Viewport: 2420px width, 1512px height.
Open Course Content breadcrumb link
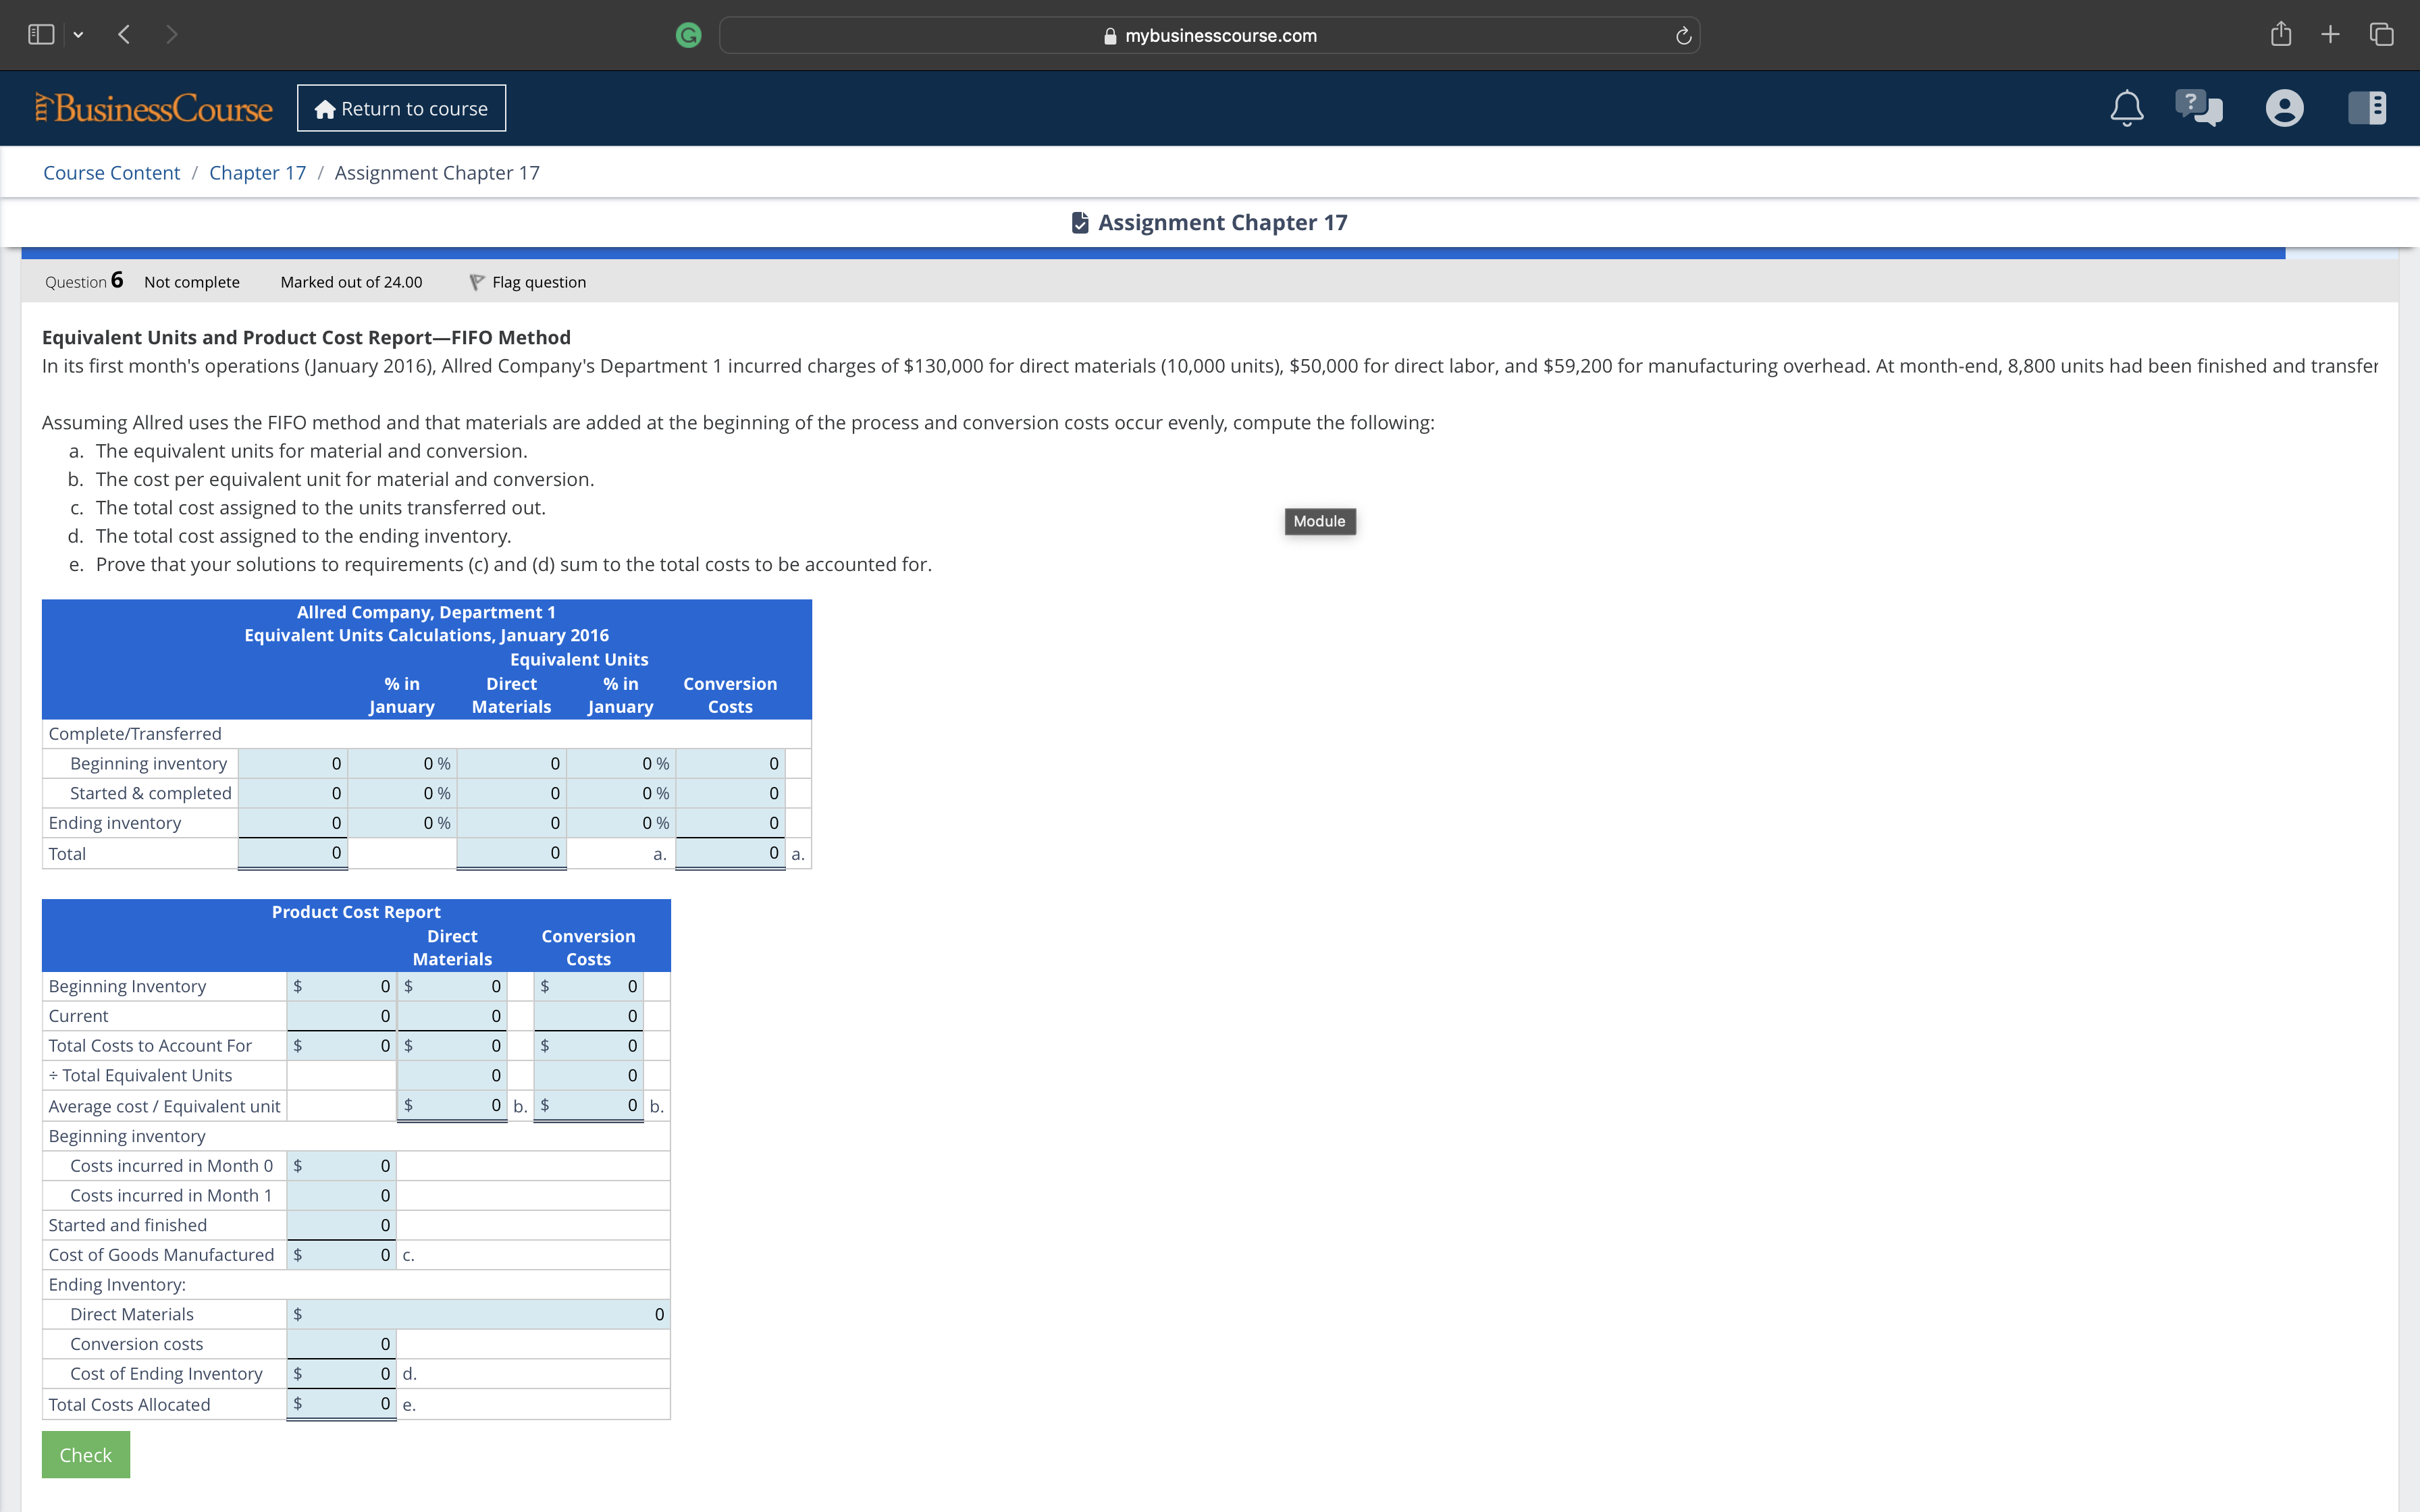tap(111, 173)
